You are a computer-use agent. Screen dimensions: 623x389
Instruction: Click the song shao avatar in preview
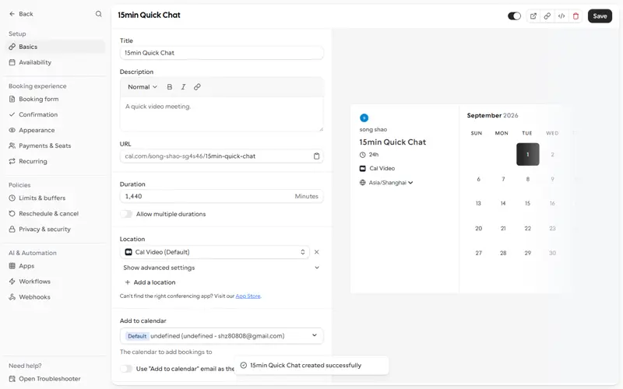click(x=364, y=118)
